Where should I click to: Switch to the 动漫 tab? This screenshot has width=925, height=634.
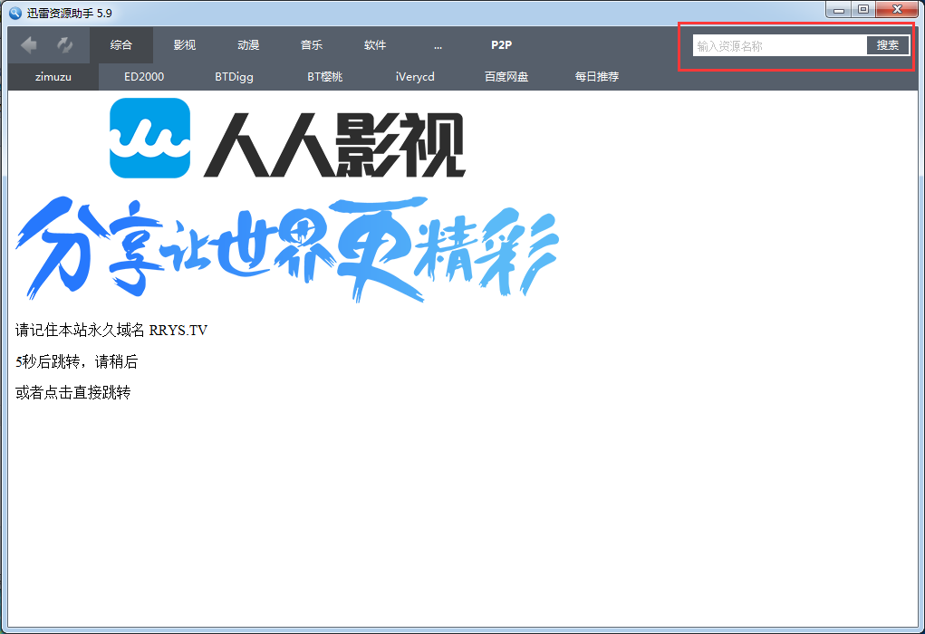coord(247,44)
